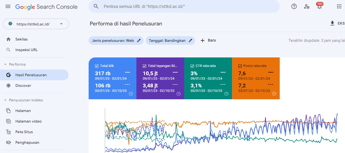The width and height of the screenshot is (345, 153).
Task: Click the Halaman pages icon
Action: click(x=8, y=111)
